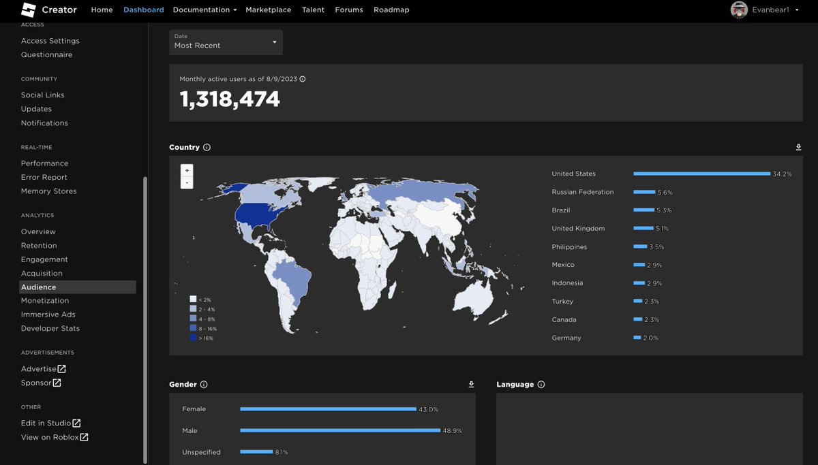The height and width of the screenshot is (465, 818).
Task: Download the Country chart data
Action: point(798,147)
